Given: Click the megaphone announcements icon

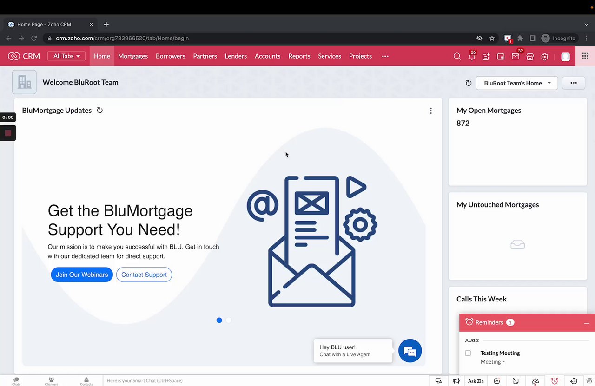Looking at the screenshot, I should [456, 381].
